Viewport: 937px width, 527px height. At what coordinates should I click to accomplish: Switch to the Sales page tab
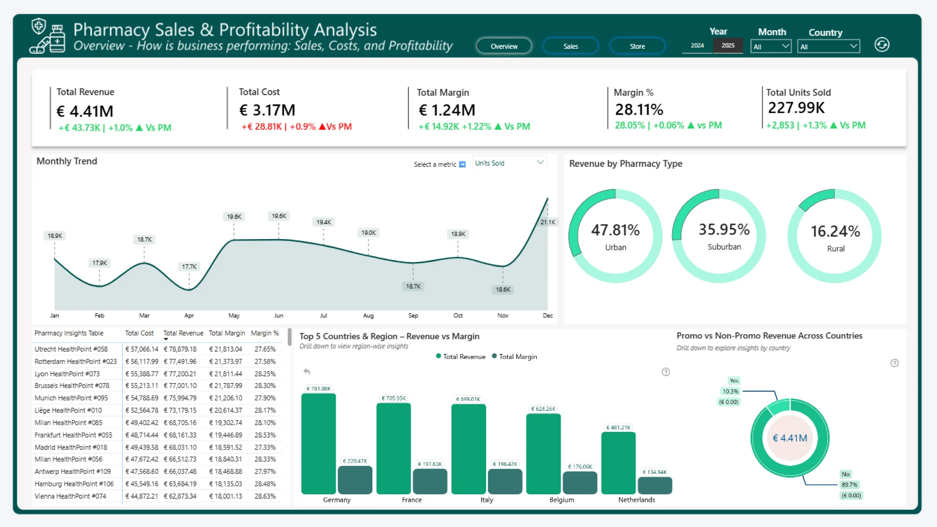(570, 46)
